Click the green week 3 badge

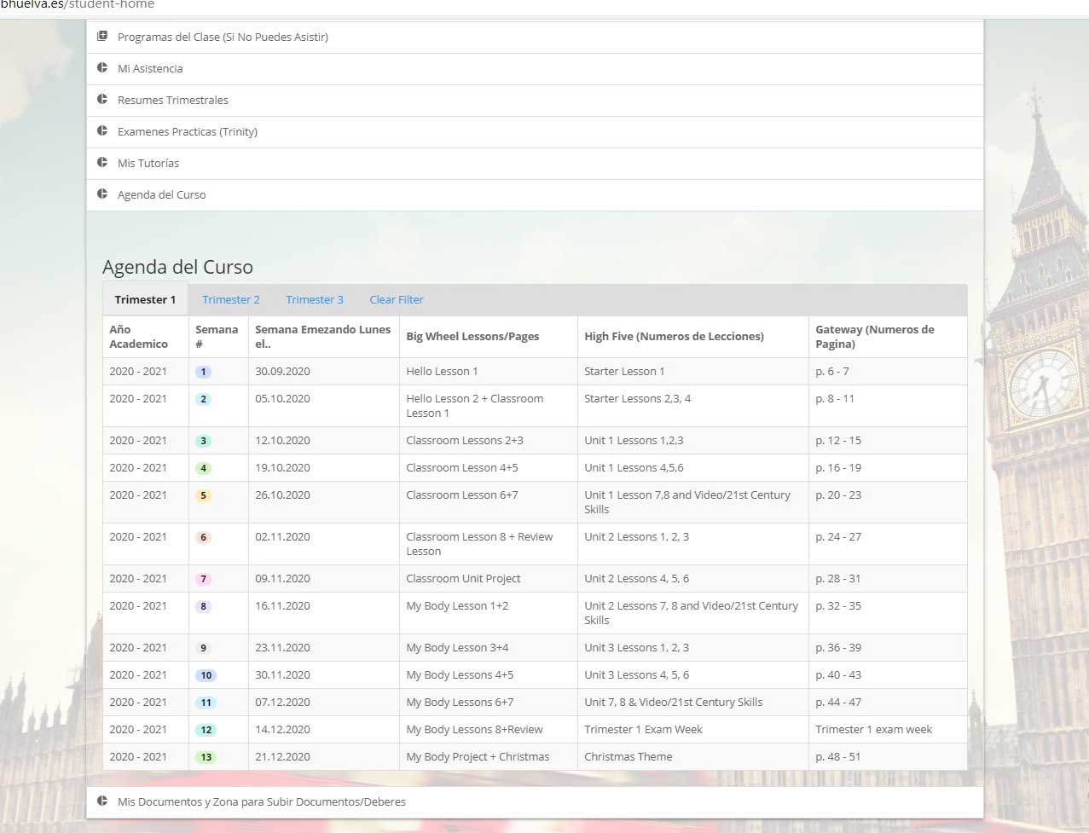coord(203,441)
